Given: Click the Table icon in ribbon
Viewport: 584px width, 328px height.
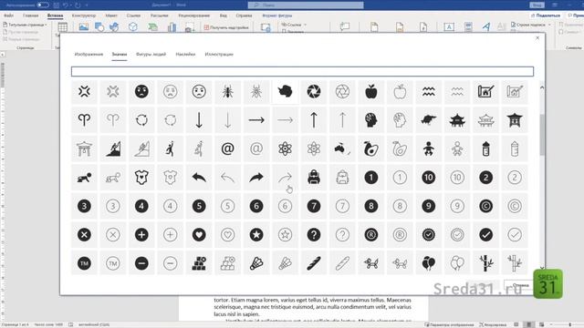Looking at the screenshot, I should [63, 27].
